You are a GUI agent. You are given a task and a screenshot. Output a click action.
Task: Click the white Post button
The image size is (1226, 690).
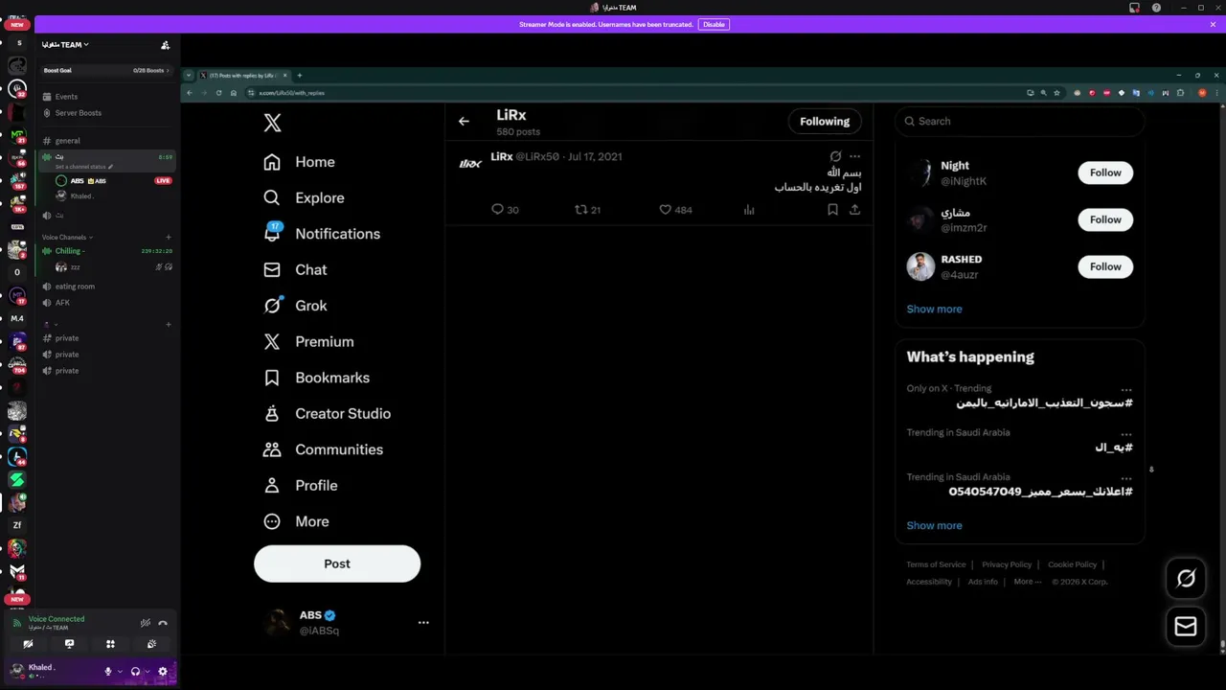(337, 563)
